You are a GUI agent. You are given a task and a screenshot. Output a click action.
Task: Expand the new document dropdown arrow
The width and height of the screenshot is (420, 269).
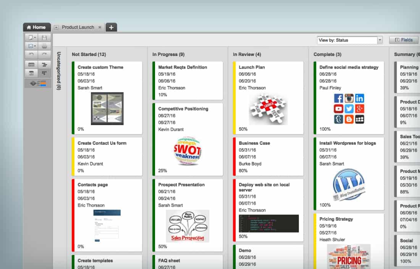pos(35,37)
